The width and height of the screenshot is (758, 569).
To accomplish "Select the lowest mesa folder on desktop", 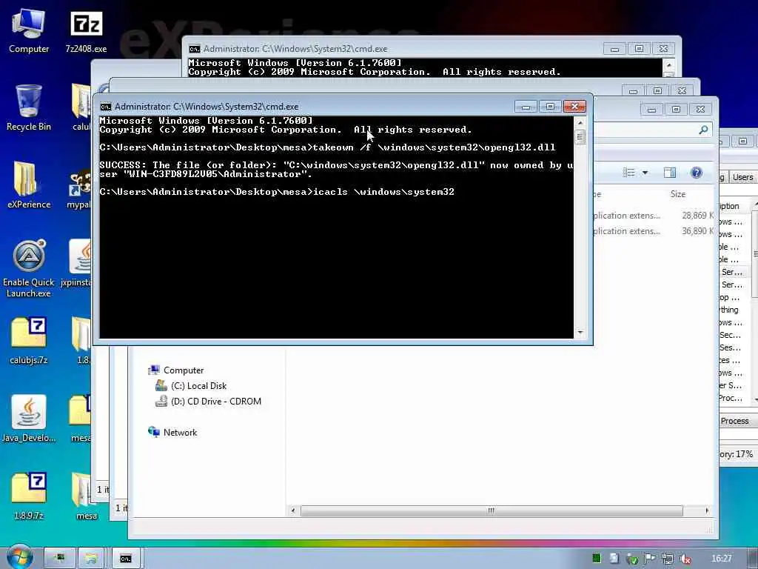I will (86, 496).
